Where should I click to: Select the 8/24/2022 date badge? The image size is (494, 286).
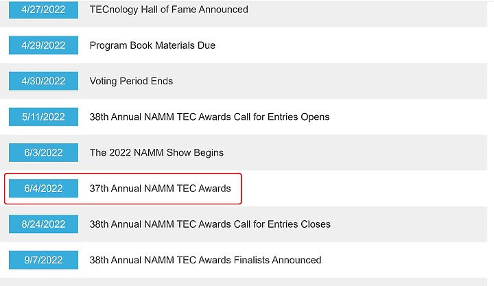pyautogui.click(x=43, y=224)
